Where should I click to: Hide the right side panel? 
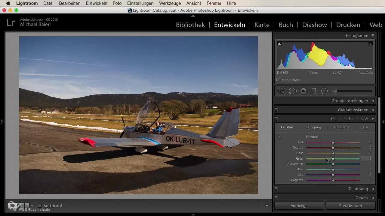383,121
